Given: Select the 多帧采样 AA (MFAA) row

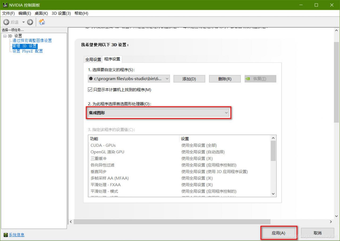Looking at the screenshot, I should (179, 178).
